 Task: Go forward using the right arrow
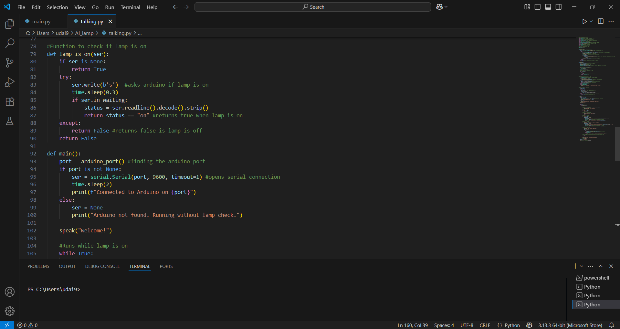coord(186,7)
